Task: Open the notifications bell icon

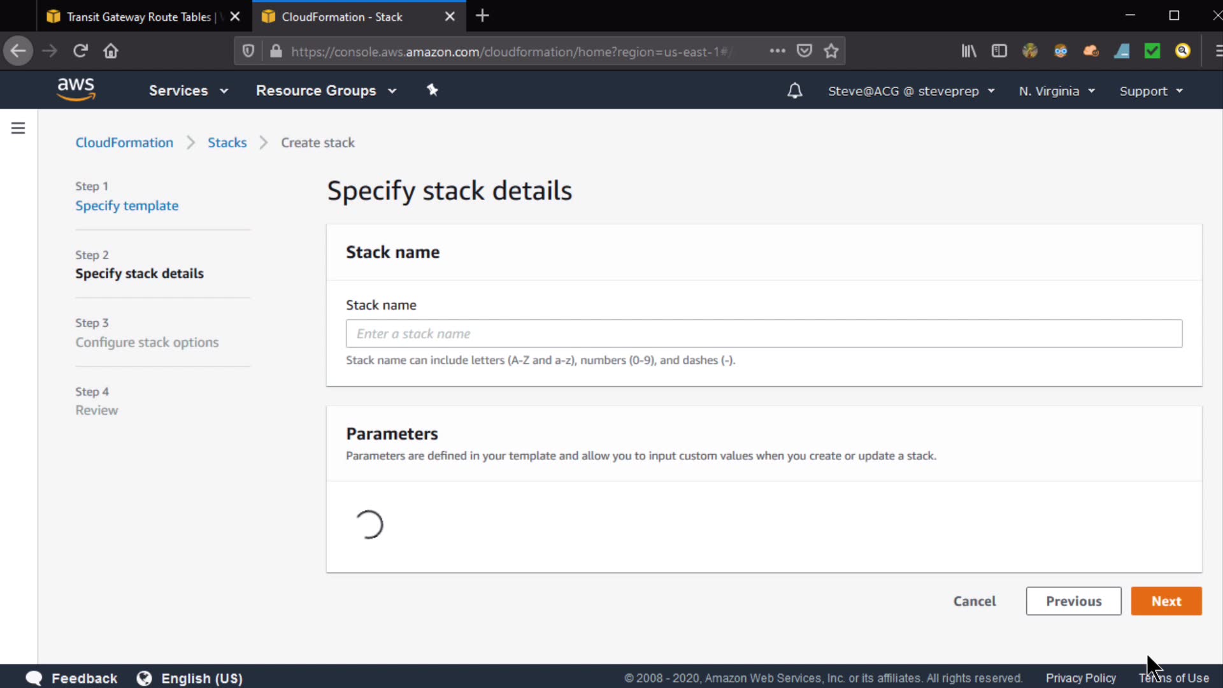Action: click(794, 90)
